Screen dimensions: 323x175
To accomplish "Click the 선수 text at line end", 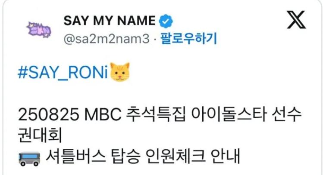I will point(287,114).
